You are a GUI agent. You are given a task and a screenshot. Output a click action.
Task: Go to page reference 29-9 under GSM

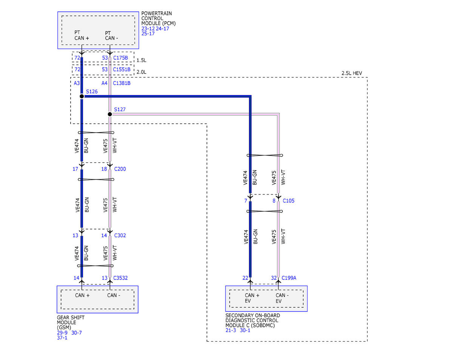(x=63, y=333)
